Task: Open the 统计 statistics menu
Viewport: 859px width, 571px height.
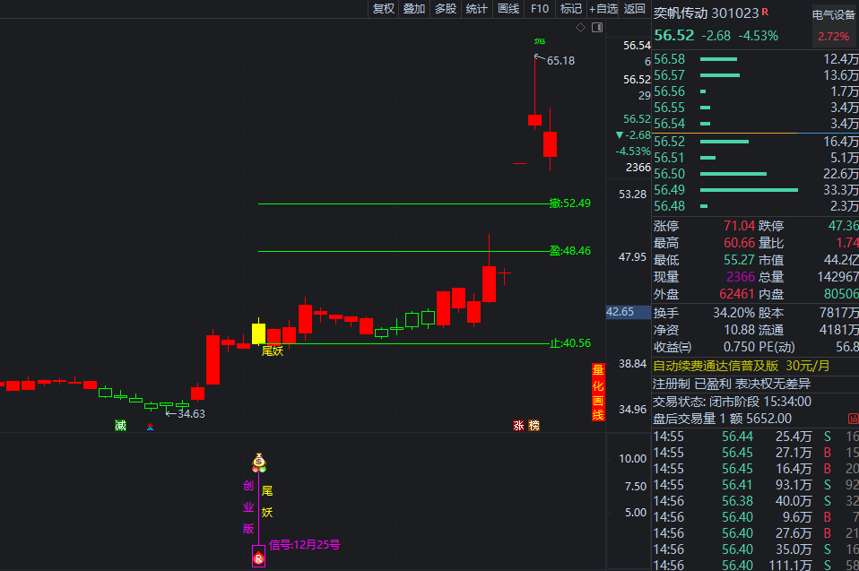Action: pyautogui.click(x=477, y=9)
